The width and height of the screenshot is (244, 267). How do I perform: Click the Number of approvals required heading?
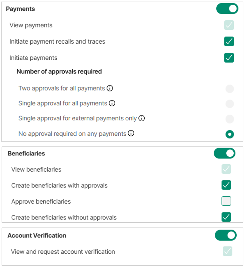(59, 72)
